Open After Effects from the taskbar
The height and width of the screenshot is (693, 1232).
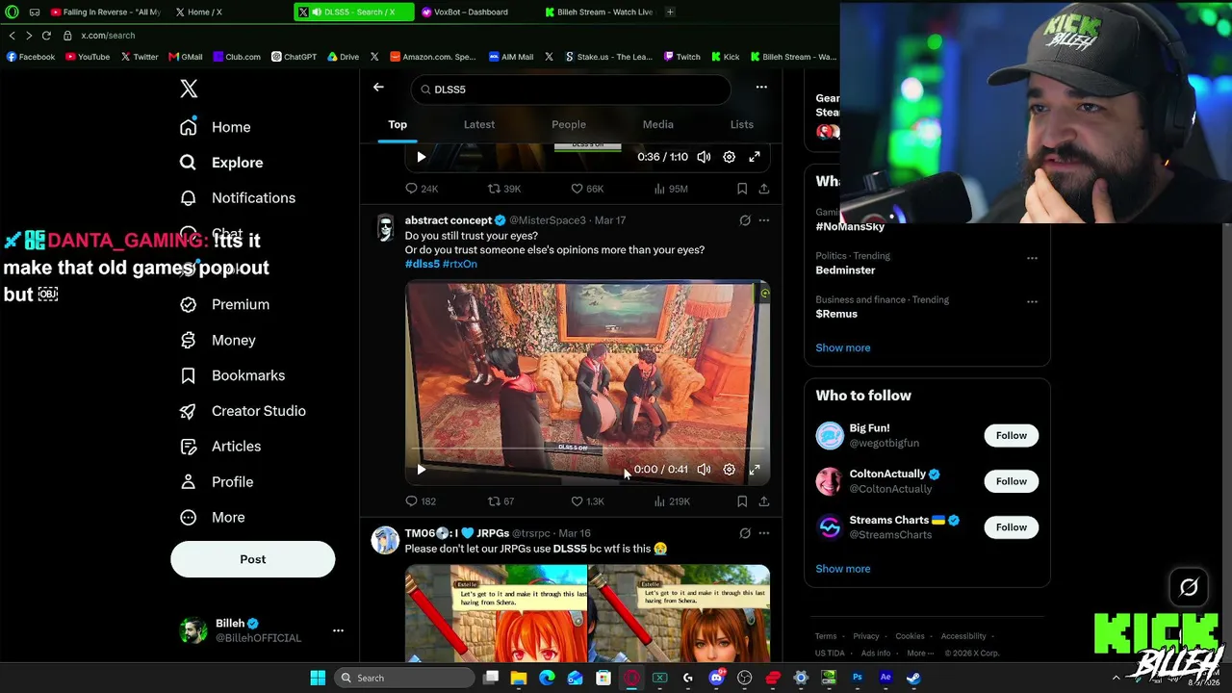pos(885,678)
